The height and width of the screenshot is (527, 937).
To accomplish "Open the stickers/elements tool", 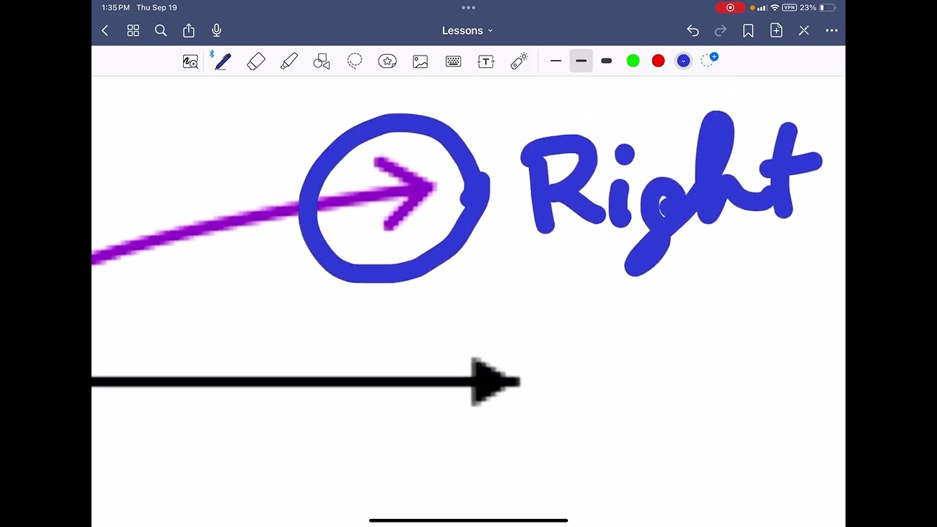I will pos(387,61).
